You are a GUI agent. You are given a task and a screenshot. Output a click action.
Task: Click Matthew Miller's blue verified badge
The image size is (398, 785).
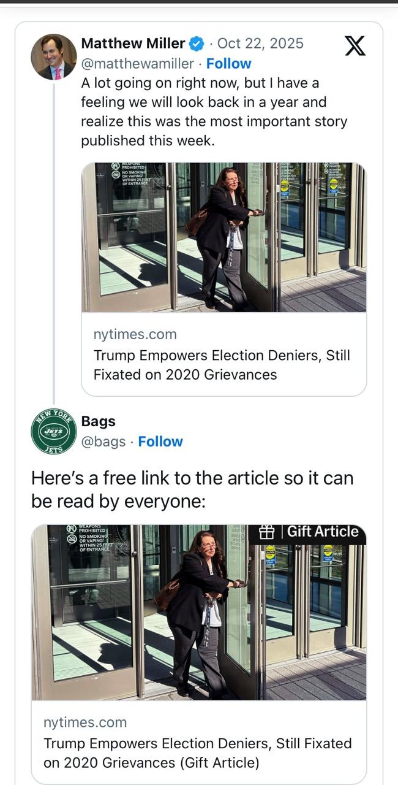[x=197, y=44]
